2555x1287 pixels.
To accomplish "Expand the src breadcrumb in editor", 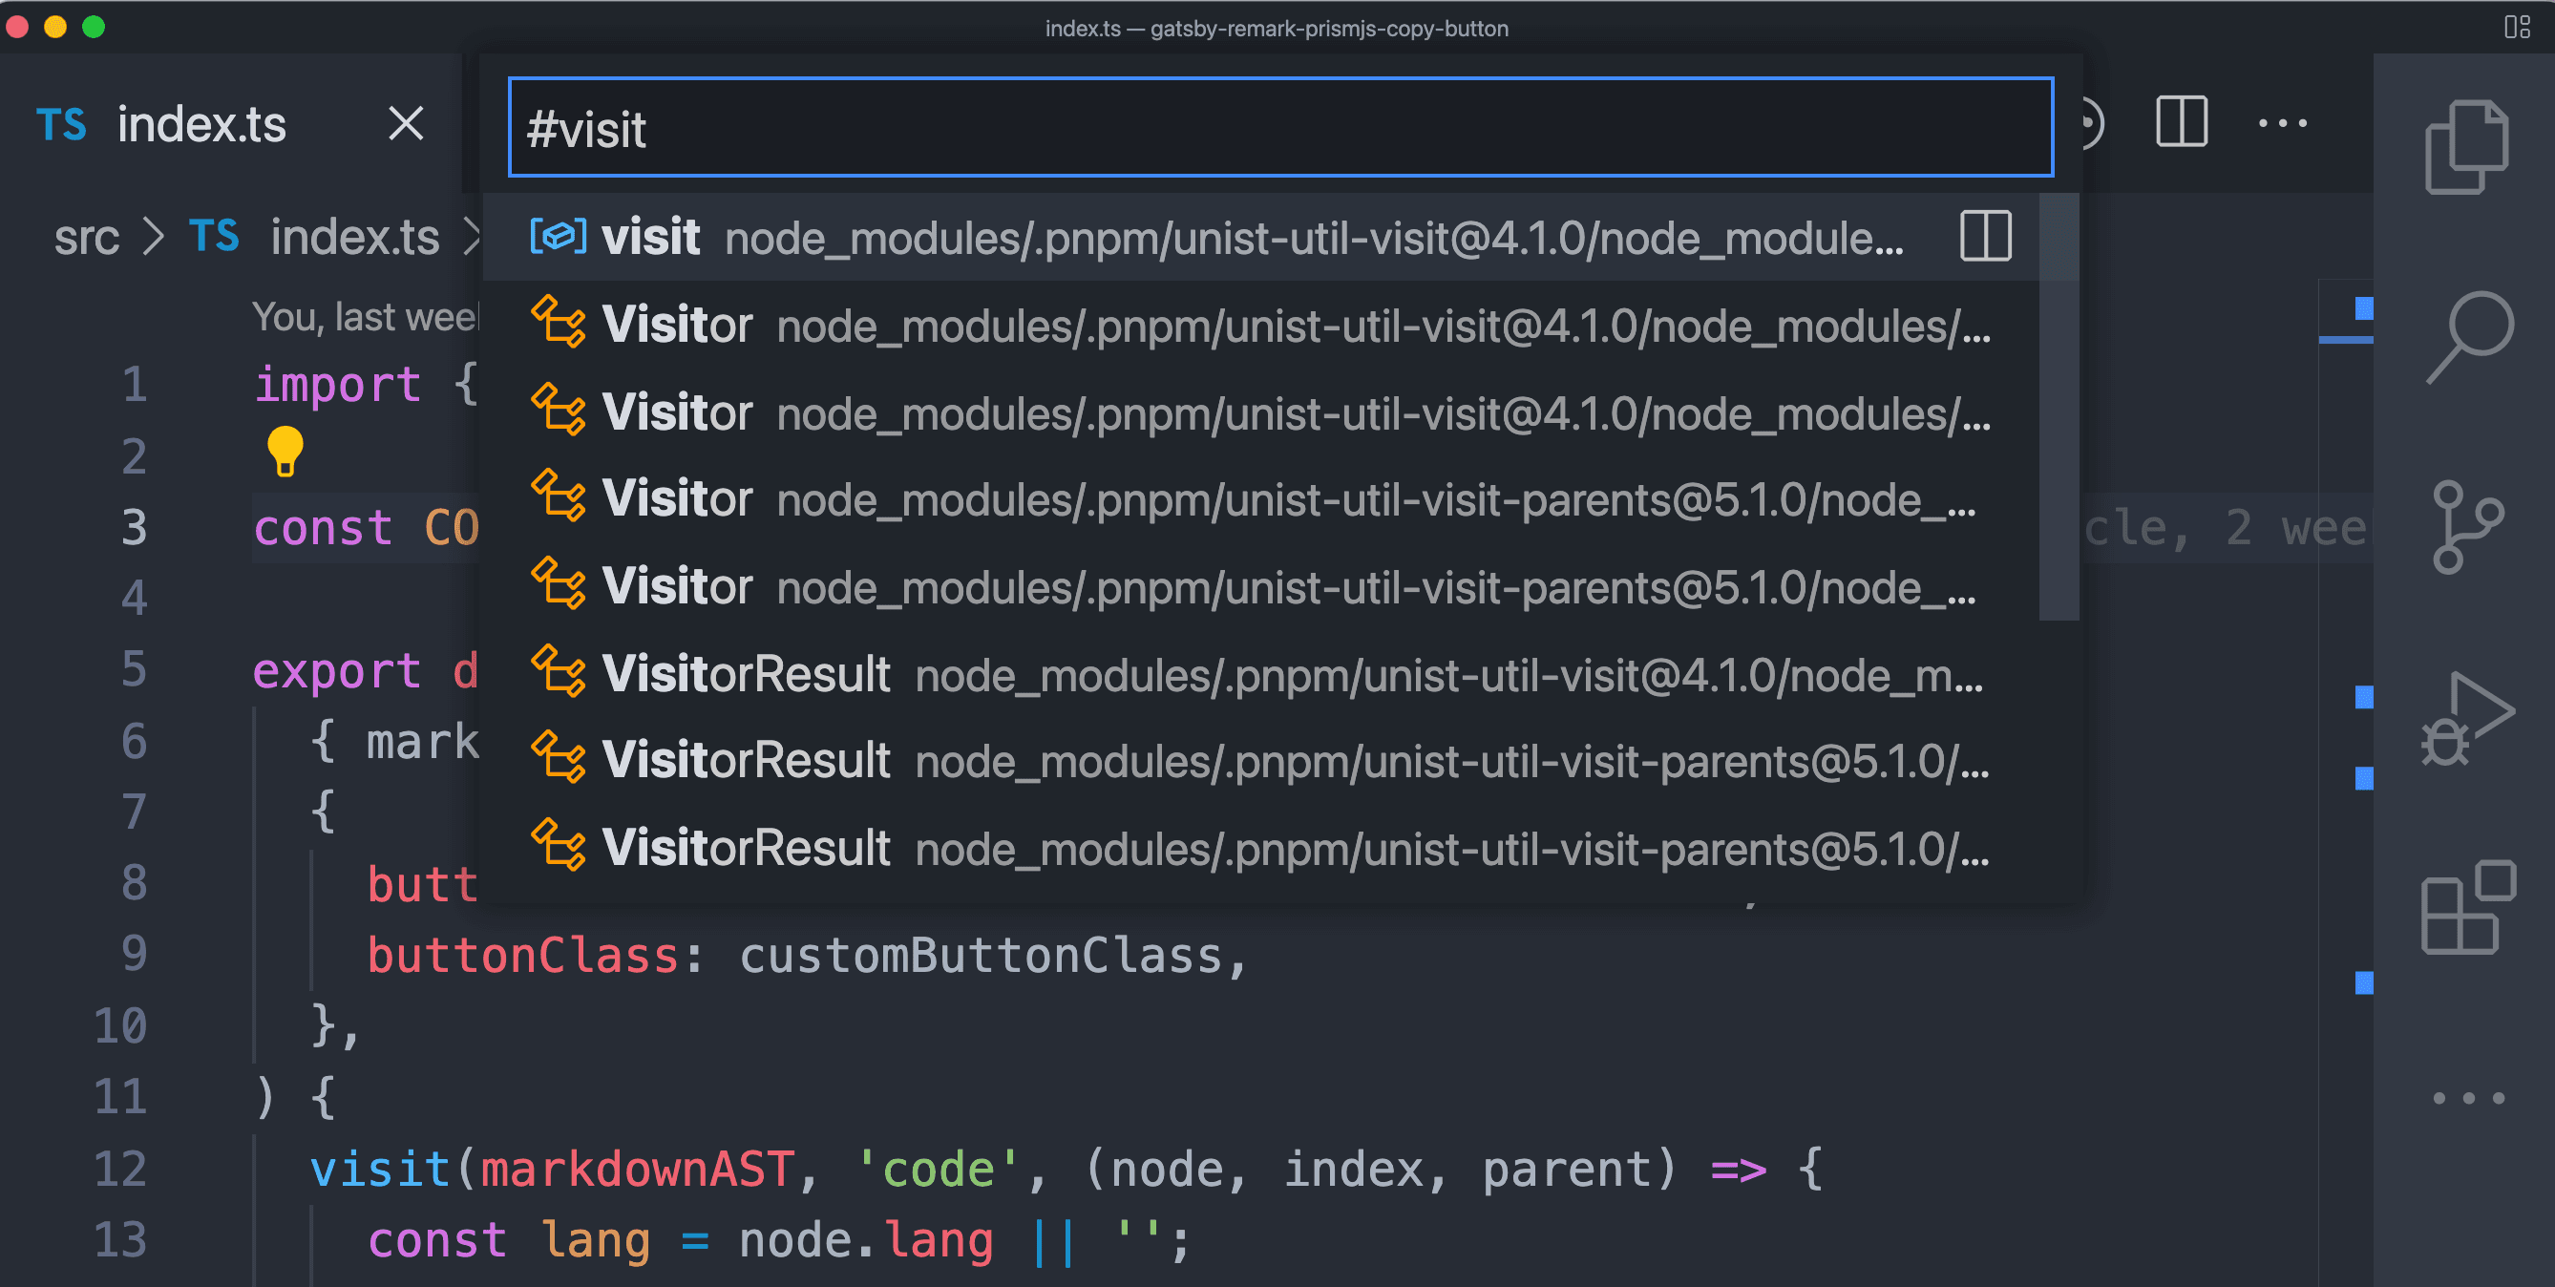I will click(x=86, y=237).
